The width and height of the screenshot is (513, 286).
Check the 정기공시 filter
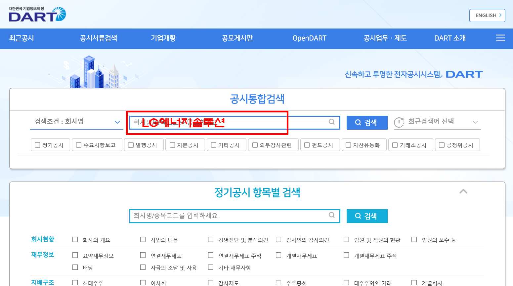pos(37,145)
